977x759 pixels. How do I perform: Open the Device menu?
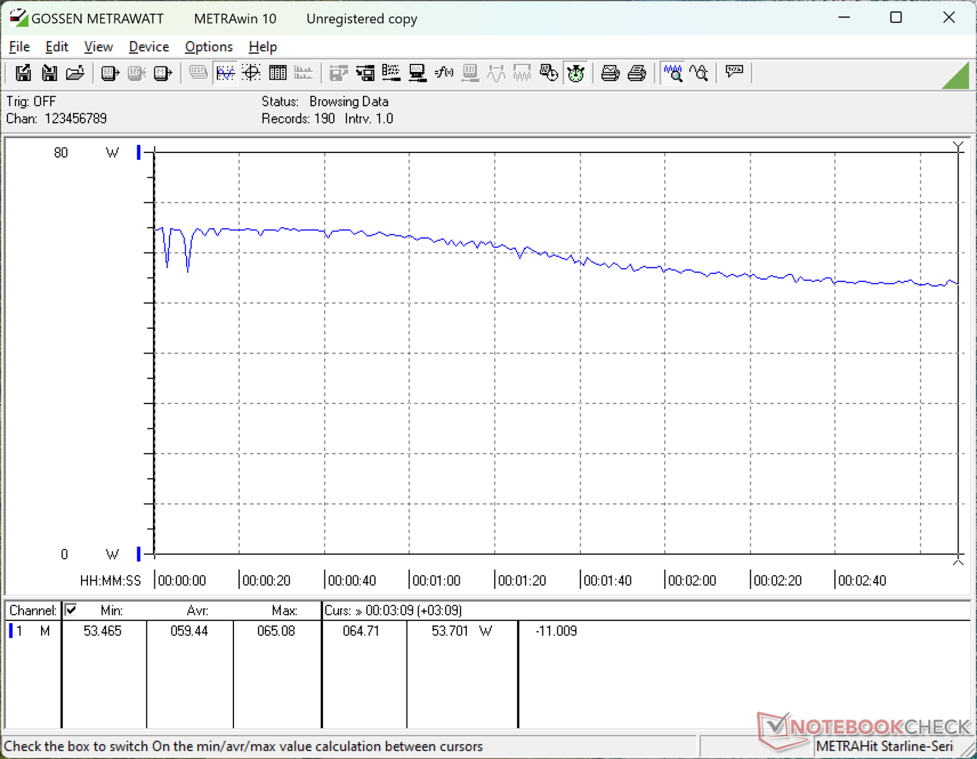(149, 47)
